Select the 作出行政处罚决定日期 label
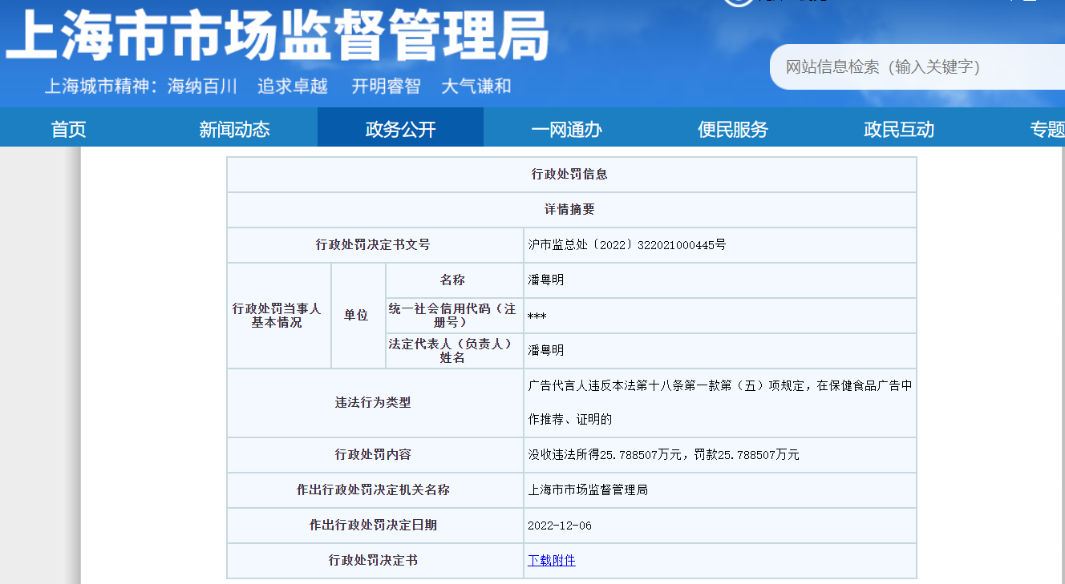Image resolution: width=1065 pixels, height=584 pixels. (x=375, y=525)
